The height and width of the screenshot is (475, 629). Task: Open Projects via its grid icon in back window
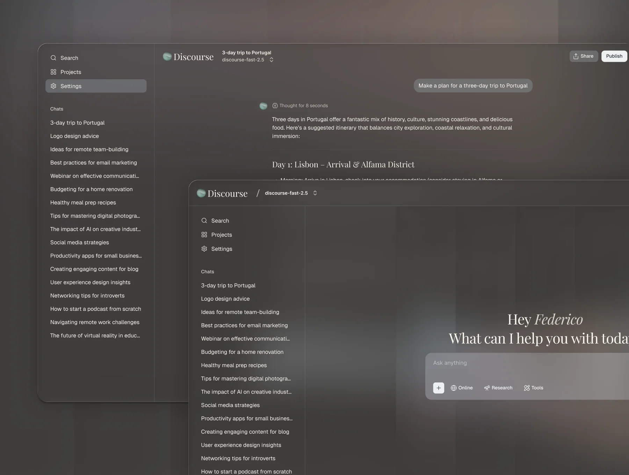(53, 72)
